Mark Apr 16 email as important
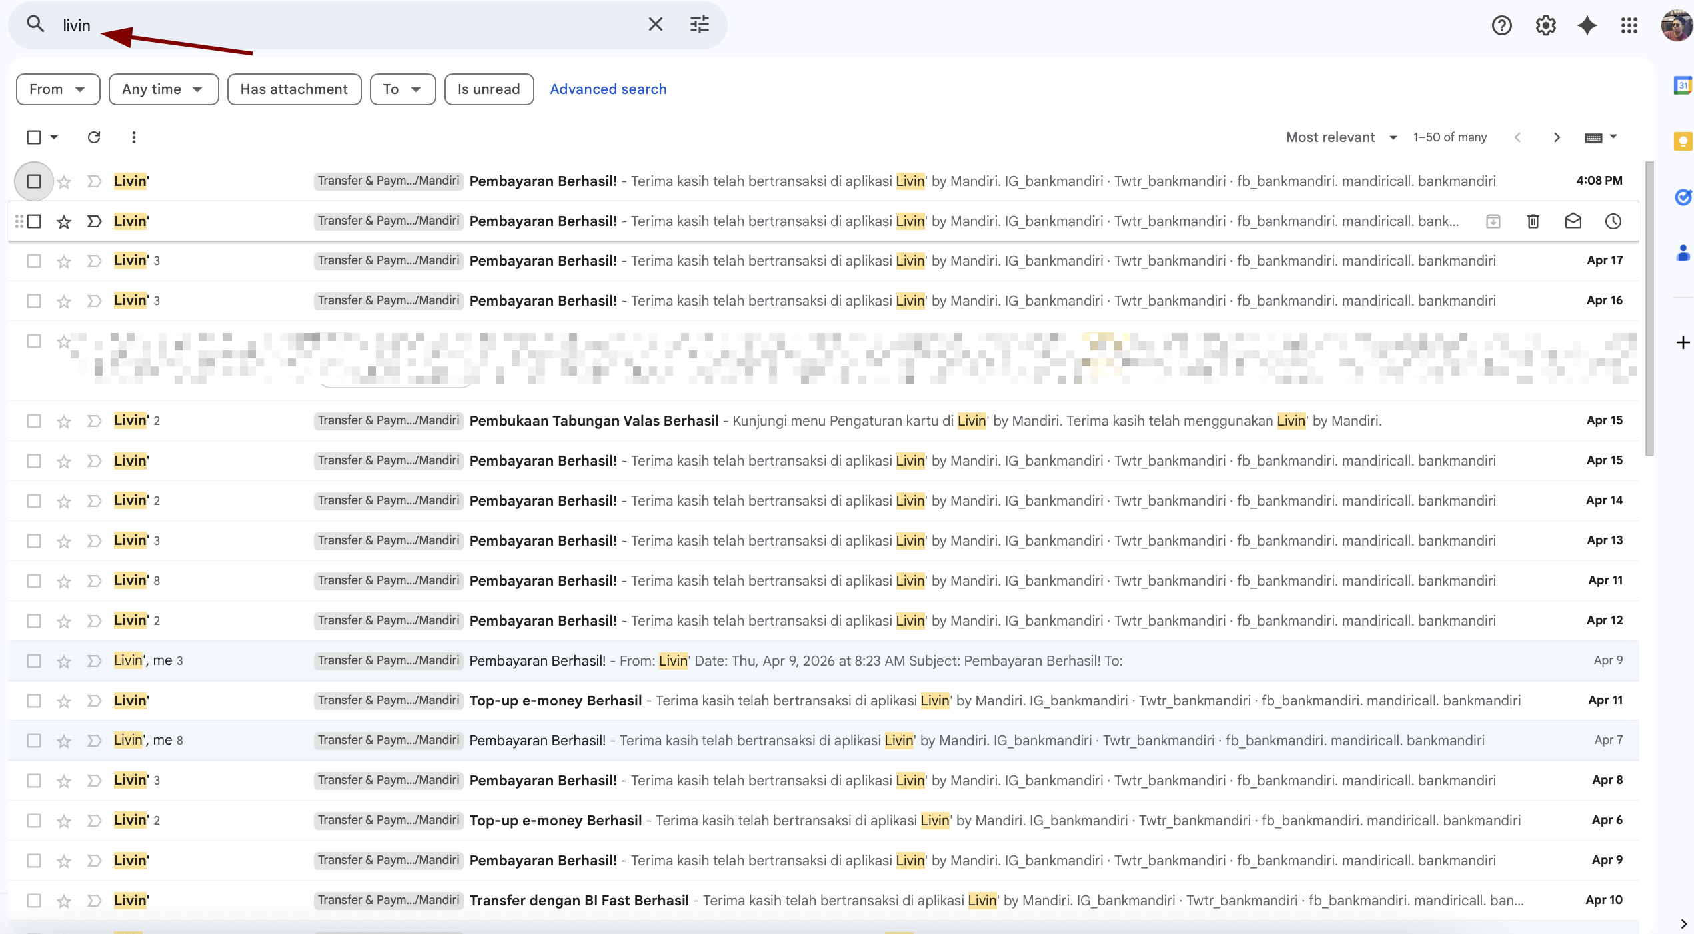This screenshot has width=1694, height=934. [94, 301]
